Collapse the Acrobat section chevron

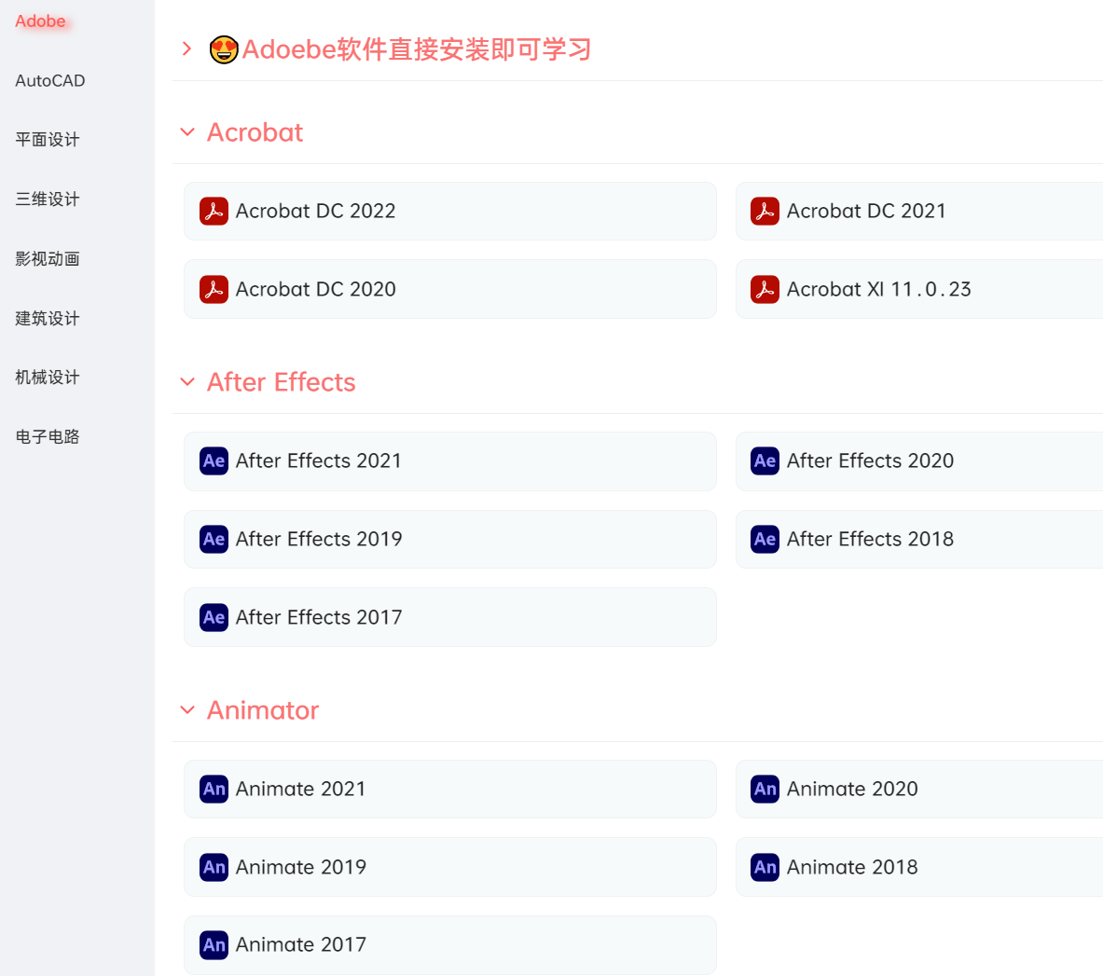(x=187, y=132)
